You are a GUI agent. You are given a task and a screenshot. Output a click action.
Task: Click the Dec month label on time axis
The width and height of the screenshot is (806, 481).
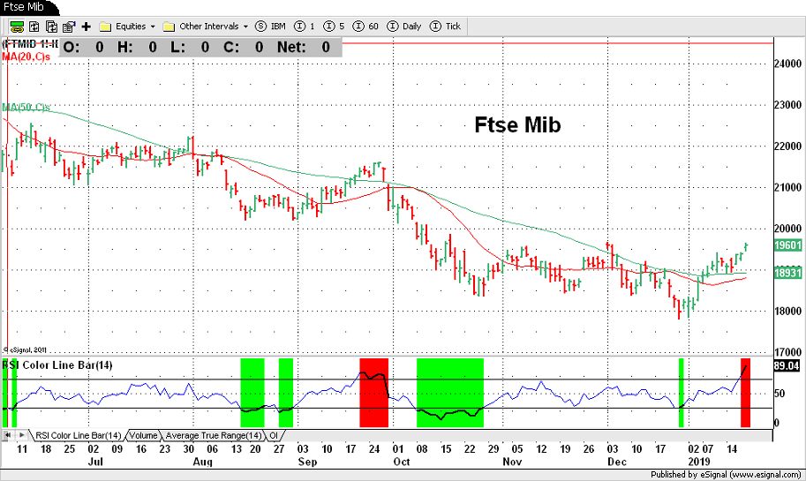617,462
